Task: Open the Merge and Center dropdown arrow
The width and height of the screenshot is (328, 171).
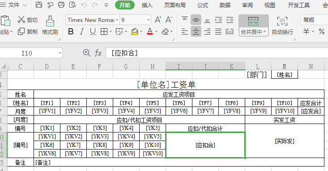Action: (x=264, y=32)
